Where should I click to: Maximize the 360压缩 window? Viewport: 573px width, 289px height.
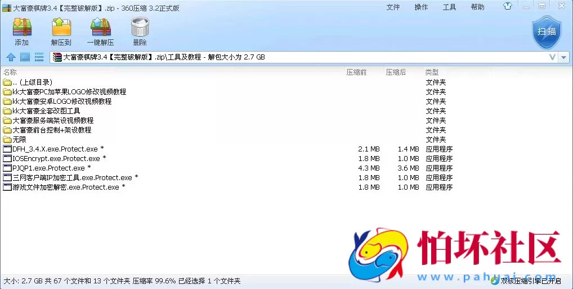542,6
